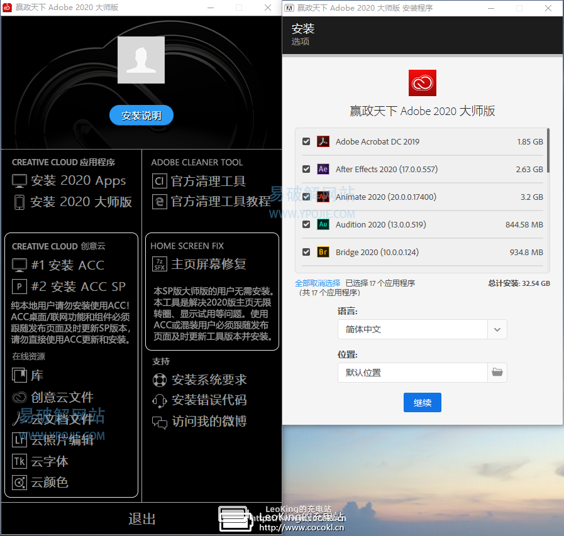Open 访问我的微博 entry
Image resolution: width=564 pixels, height=536 pixels.
click(209, 422)
